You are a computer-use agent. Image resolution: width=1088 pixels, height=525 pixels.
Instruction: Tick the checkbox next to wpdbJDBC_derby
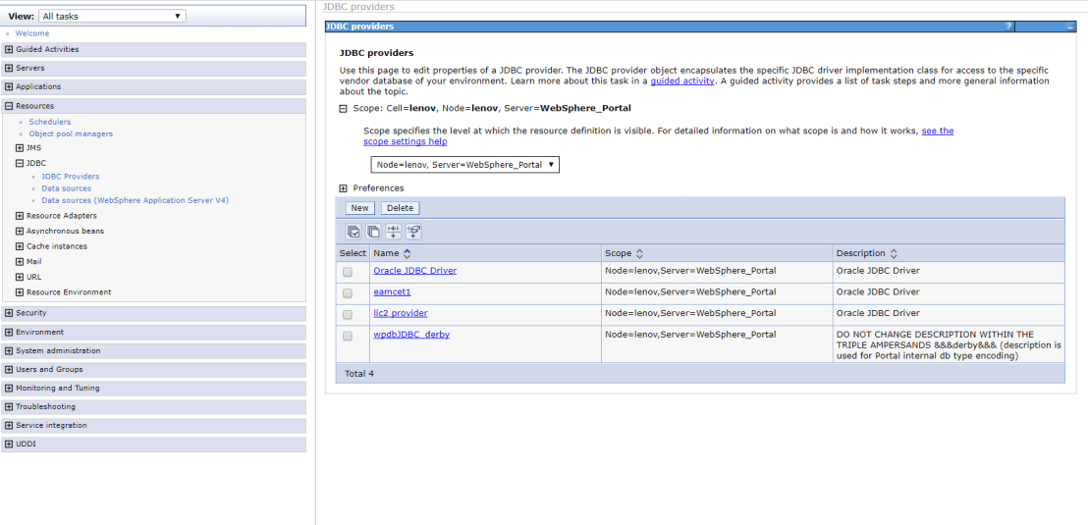click(x=348, y=336)
